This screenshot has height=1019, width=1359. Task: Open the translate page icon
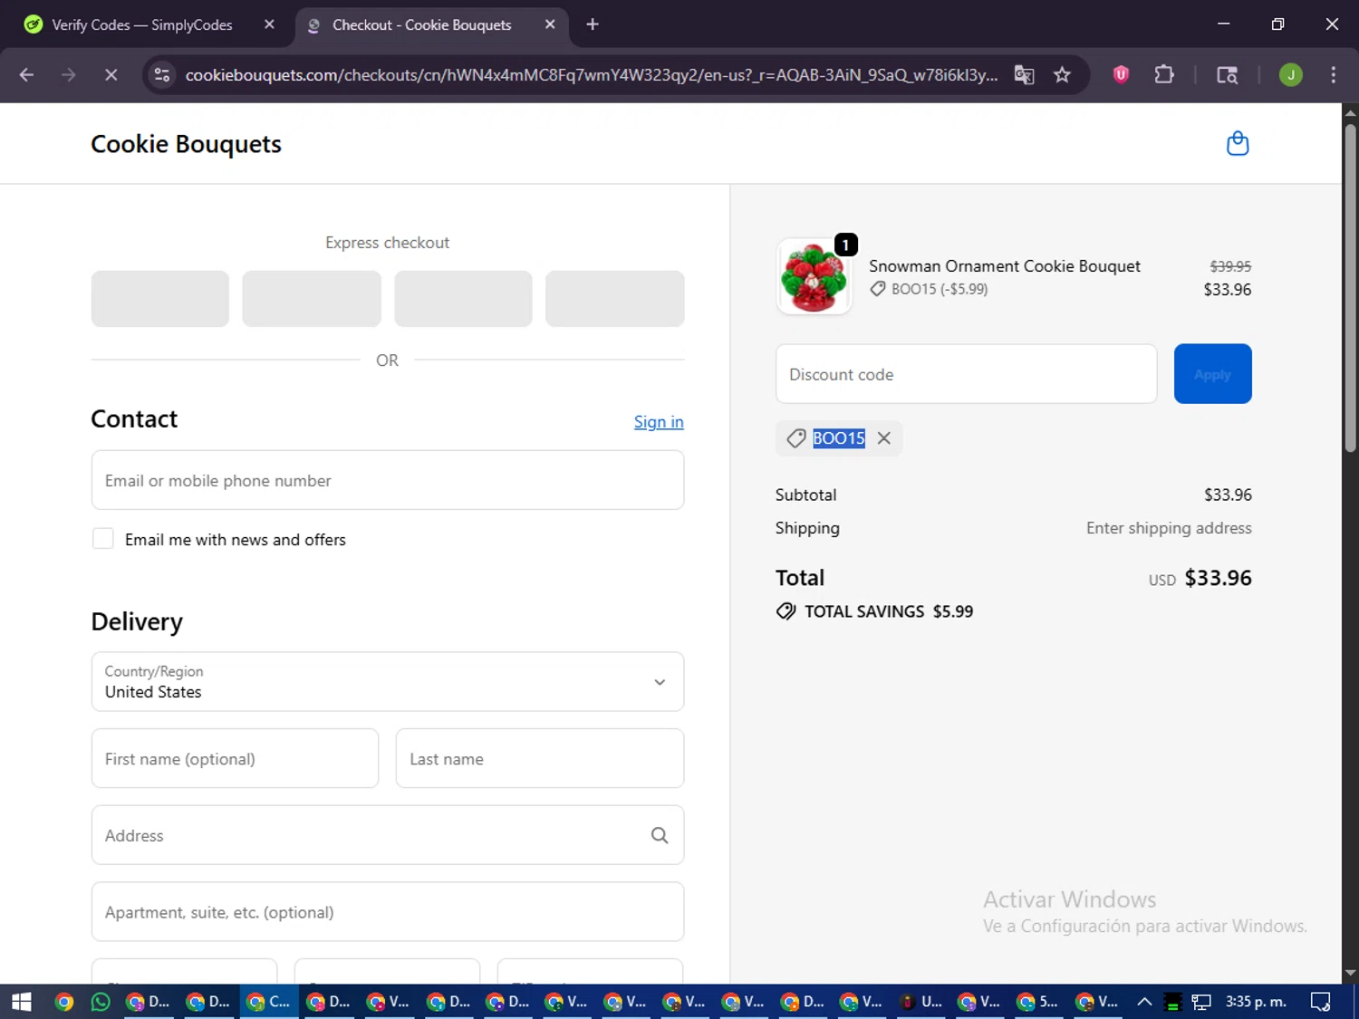[x=1024, y=75]
